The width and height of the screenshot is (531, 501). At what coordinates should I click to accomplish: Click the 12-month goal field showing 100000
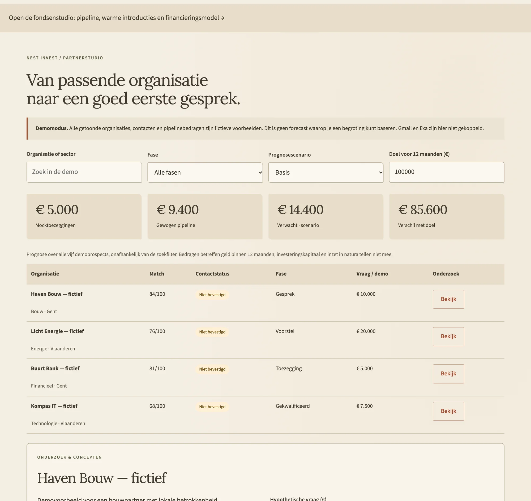point(447,172)
